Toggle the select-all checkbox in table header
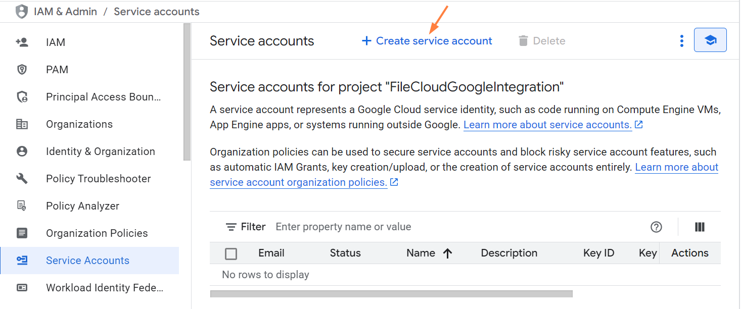741x309 pixels. pos(231,253)
